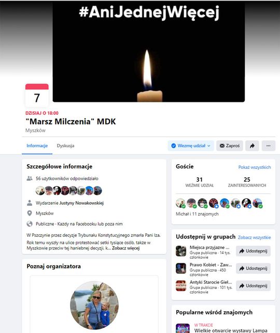Click the calendar date icon showing 7

tap(37, 95)
